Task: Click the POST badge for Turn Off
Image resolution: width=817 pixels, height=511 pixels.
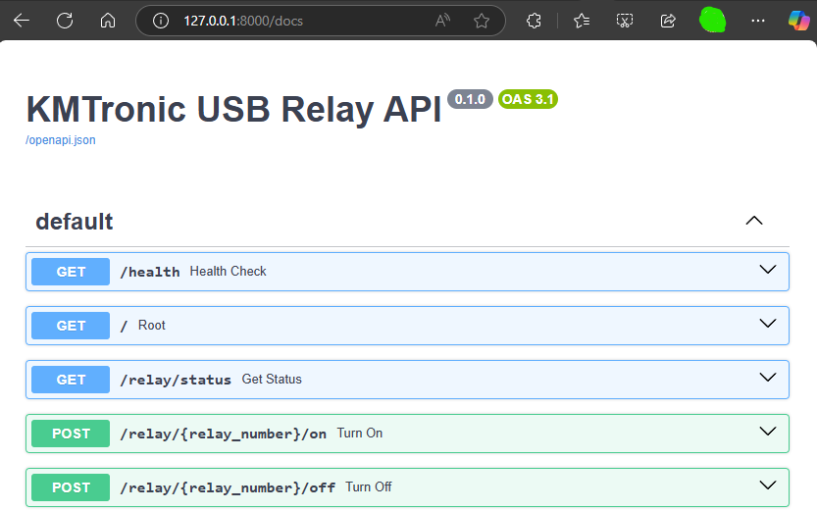Action: point(71,487)
